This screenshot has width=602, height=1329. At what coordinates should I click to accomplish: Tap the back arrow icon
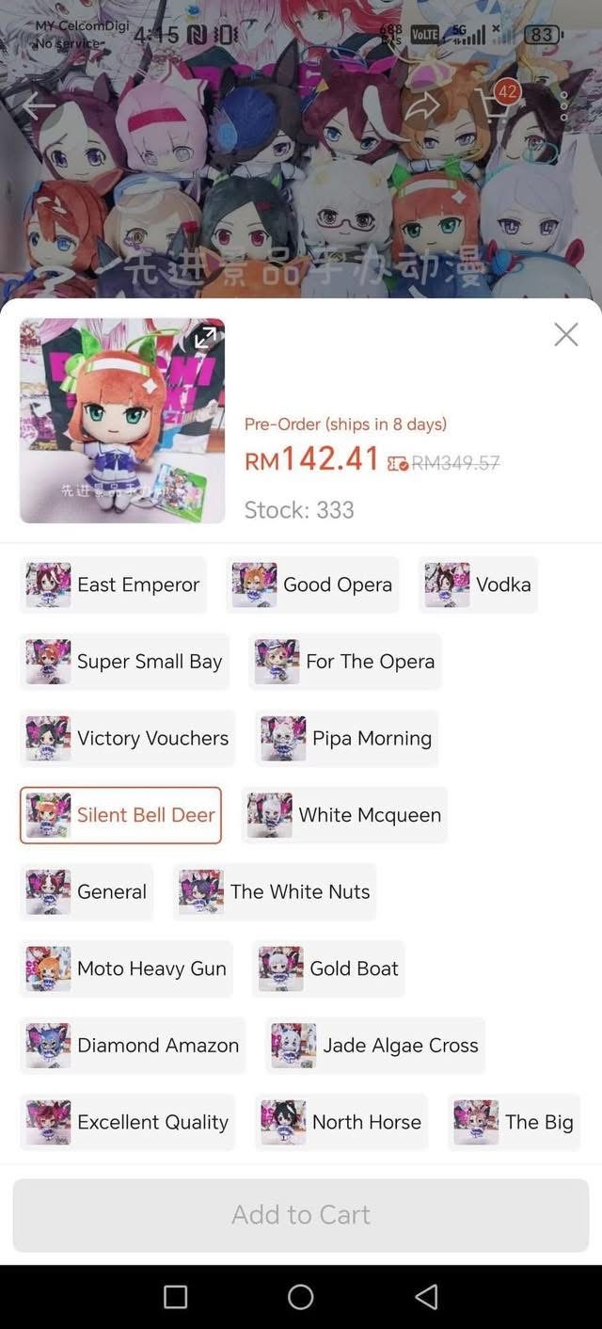pyautogui.click(x=38, y=105)
